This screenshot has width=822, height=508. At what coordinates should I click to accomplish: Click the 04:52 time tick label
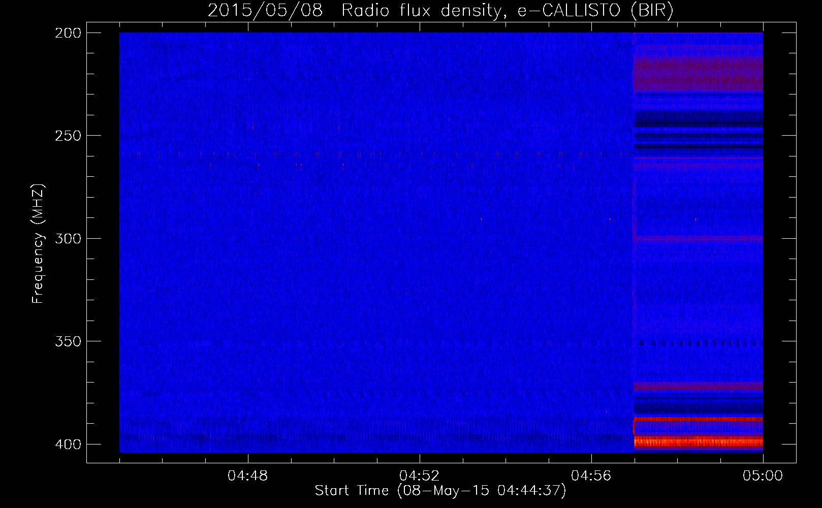point(420,476)
